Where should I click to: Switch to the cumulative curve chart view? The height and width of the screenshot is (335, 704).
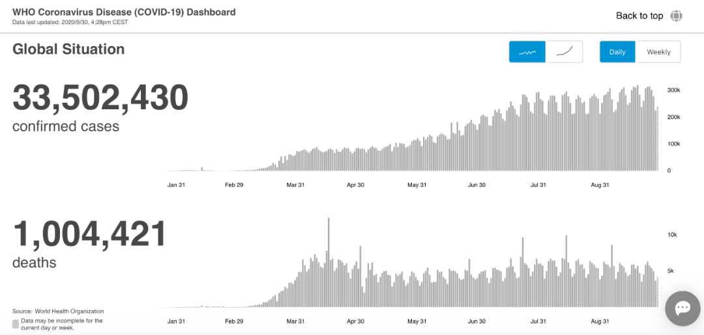(x=565, y=52)
